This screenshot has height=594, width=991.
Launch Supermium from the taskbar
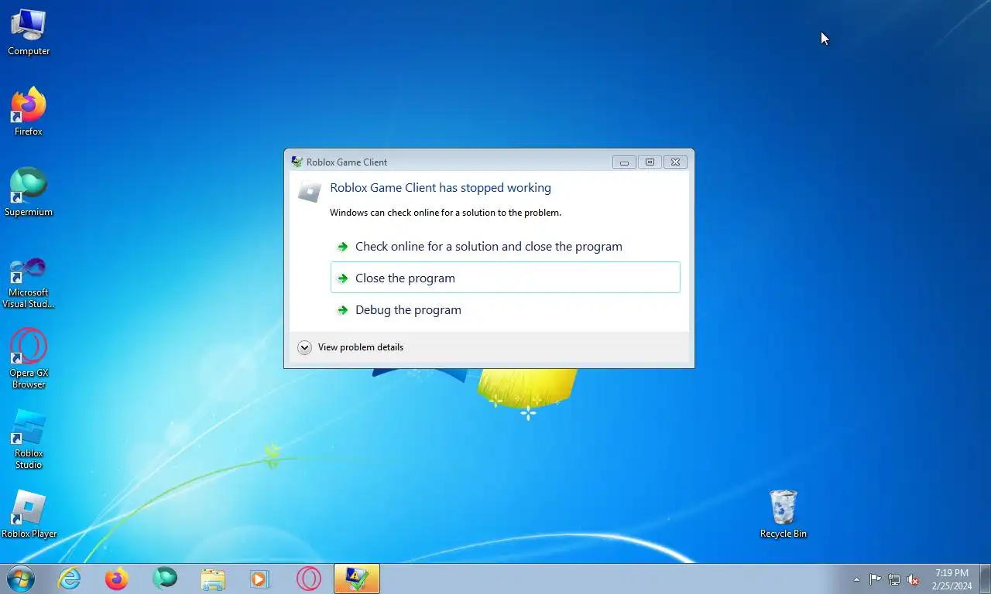point(165,579)
